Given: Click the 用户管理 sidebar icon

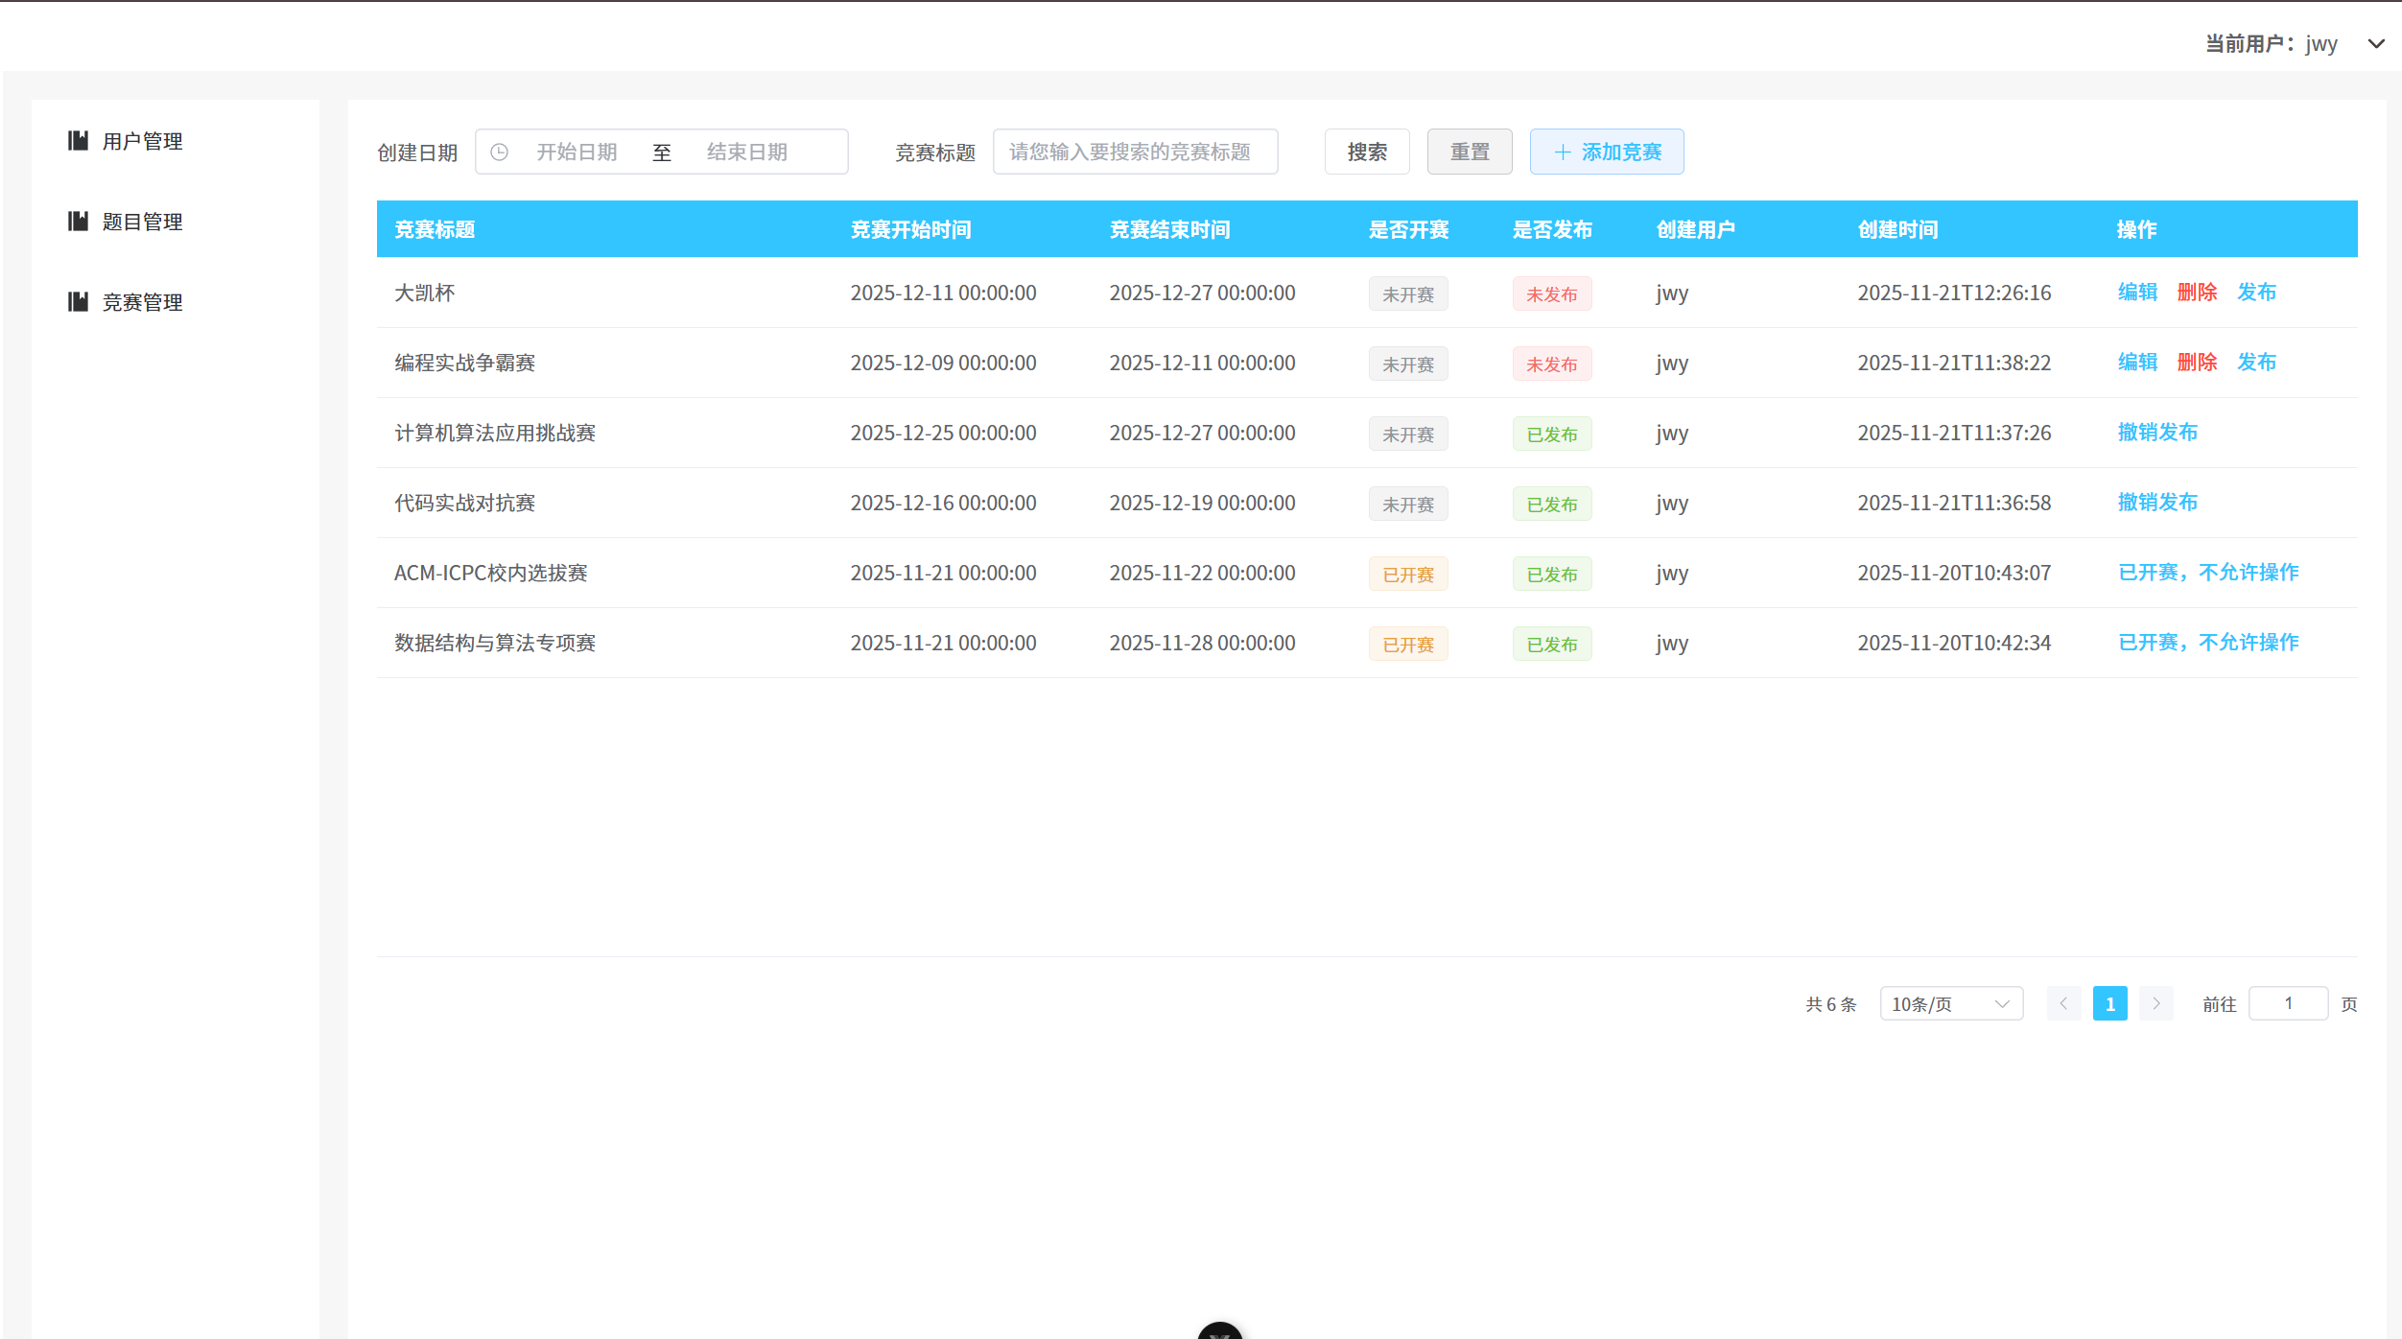Looking at the screenshot, I should pyautogui.click(x=78, y=141).
